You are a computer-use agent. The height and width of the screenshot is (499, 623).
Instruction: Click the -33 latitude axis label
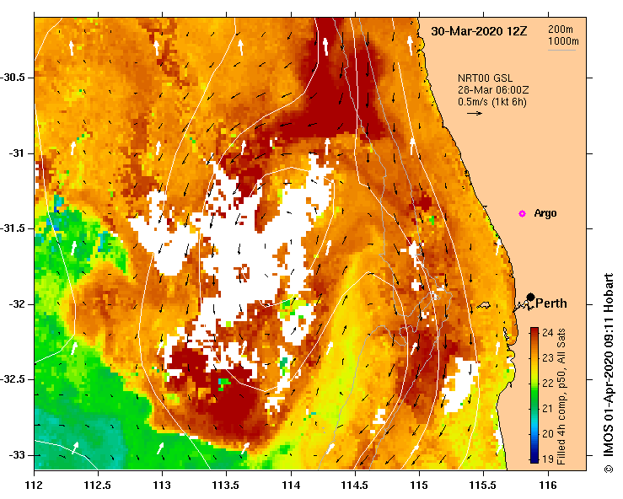(18, 455)
